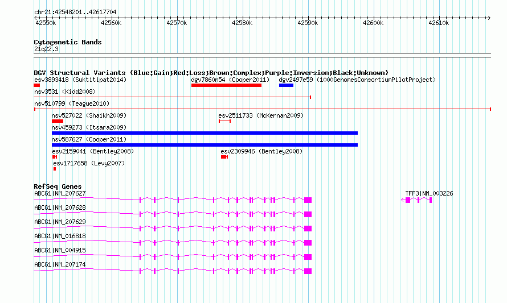Open DGV Structural Variants track heading
The height and width of the screenshot is (303, 507).
tap(211, 73)
